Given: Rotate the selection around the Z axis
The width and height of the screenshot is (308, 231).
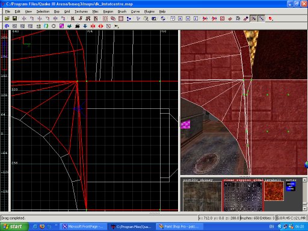Looking at the screenshot, I should [x=63, y=19].
